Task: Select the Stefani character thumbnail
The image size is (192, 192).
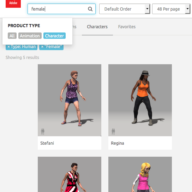Action: [x=70, y=100]
